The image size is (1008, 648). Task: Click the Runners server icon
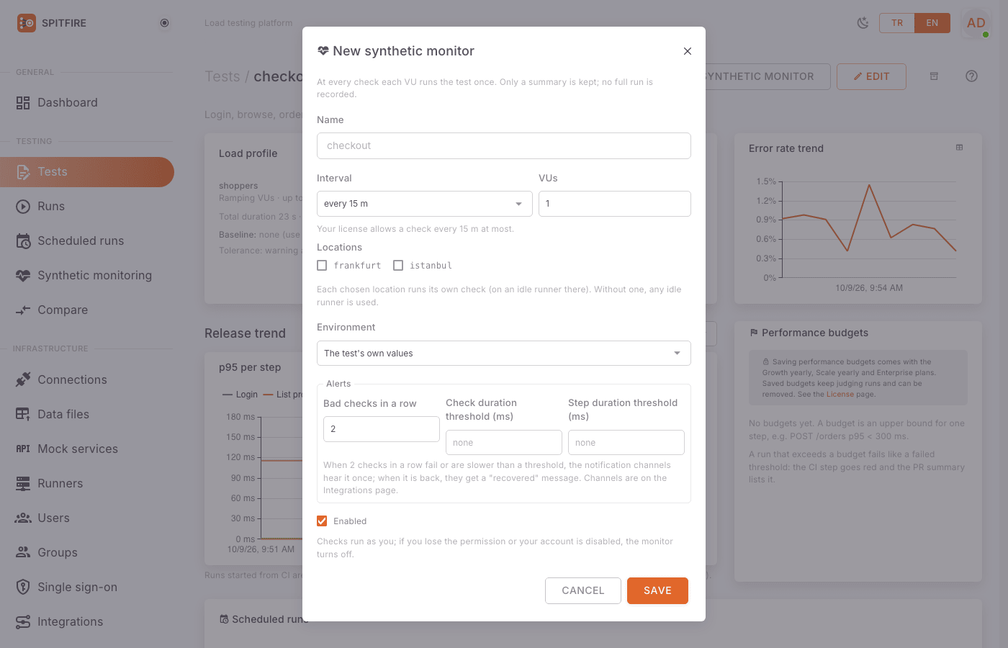tap(23, 483)
